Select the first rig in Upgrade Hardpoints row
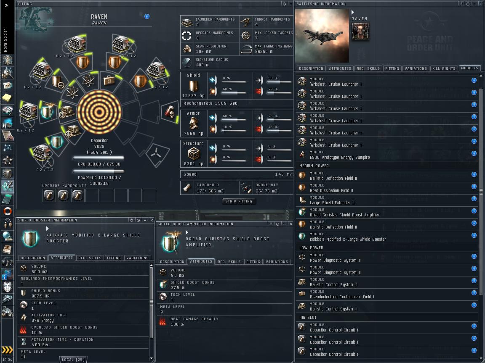 pos(49,195)
